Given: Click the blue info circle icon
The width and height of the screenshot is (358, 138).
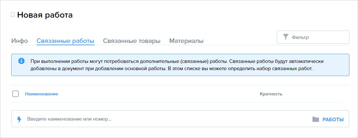Looking at the screenshot, I should [21, 61].
